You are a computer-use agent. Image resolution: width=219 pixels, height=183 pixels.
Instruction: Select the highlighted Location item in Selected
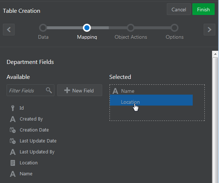151,100
